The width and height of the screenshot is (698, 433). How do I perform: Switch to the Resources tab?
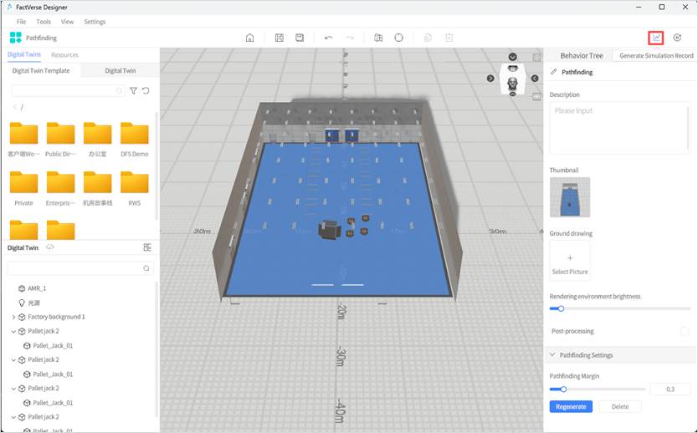pyautogui.click(x=64, y=55)
